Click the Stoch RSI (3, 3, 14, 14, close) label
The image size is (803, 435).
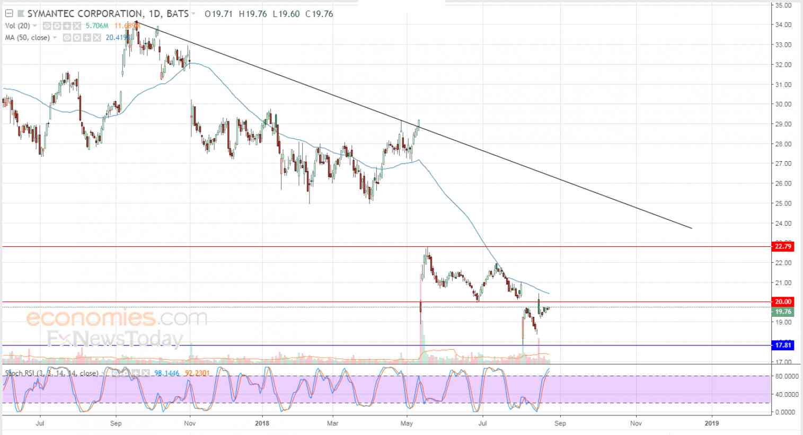[52, 373]
